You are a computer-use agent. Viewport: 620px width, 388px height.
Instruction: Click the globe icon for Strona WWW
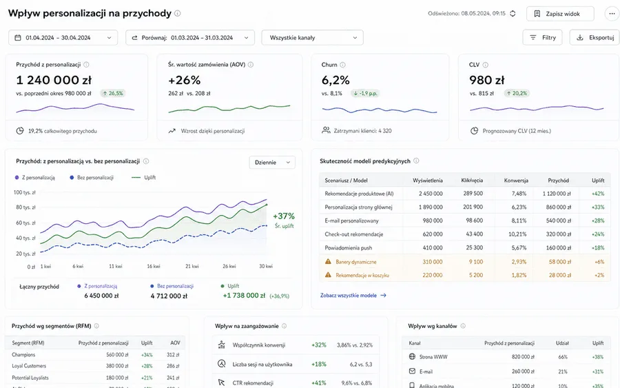[x=412, y=356]
